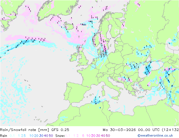Select snow legend value 50
The height and width of the screenshot is (138, 179).
(108, 136)
